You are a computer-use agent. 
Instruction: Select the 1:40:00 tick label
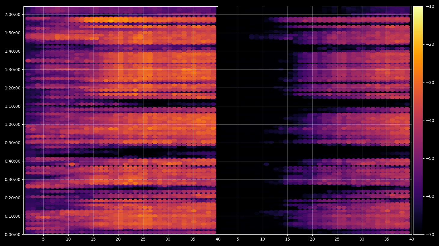[12, 51]
